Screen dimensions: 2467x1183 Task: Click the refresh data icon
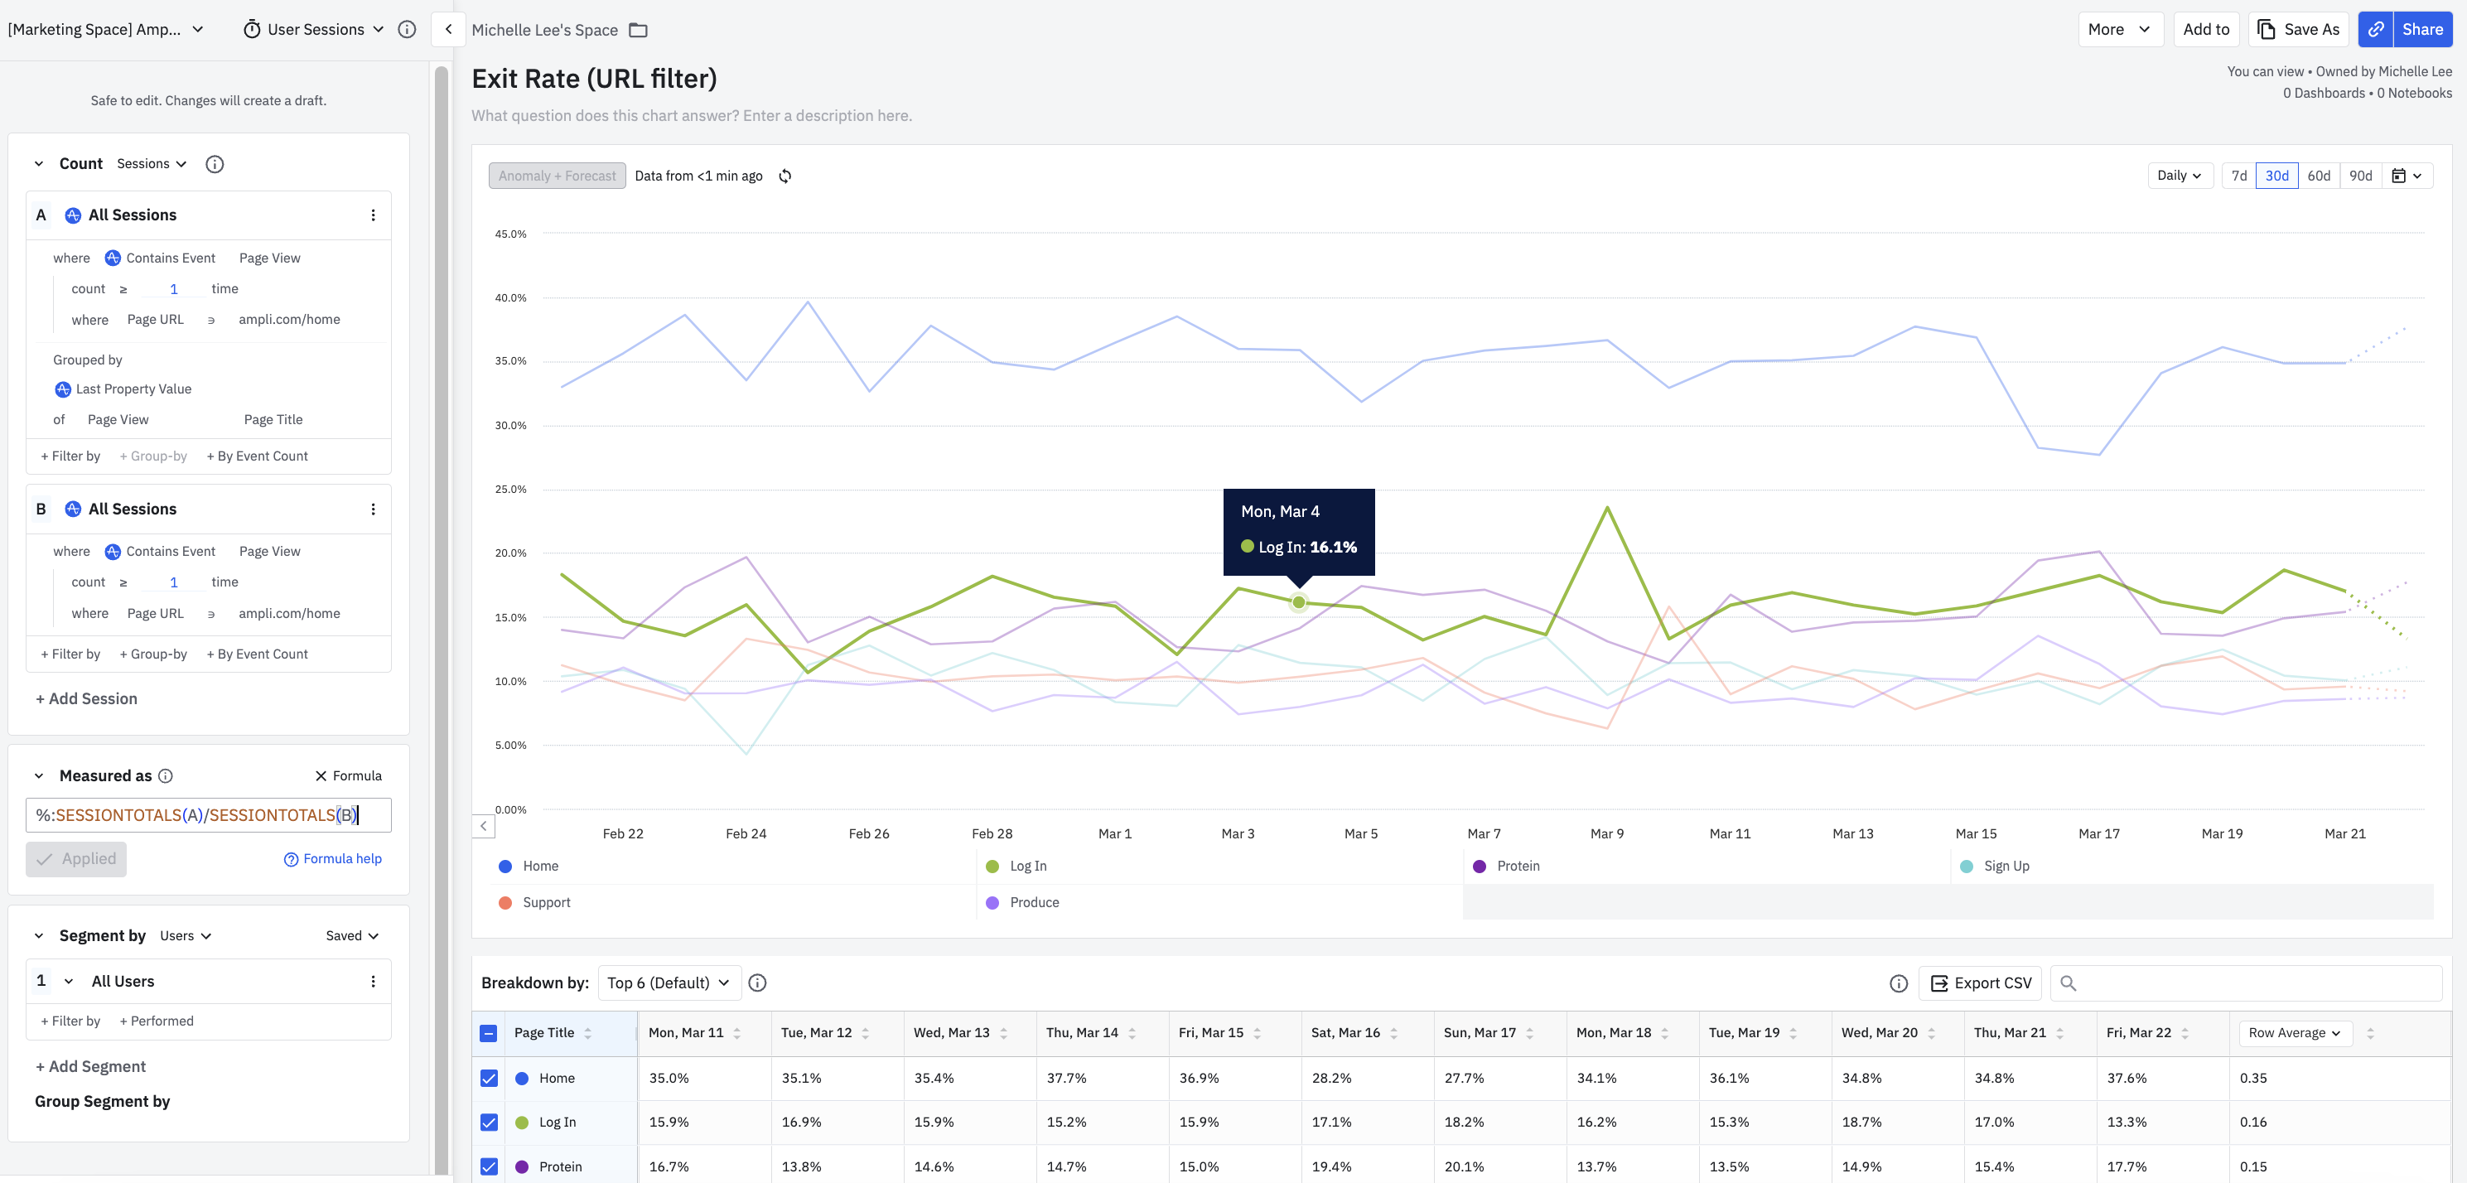pyautogui.click(x=785, y=176)
